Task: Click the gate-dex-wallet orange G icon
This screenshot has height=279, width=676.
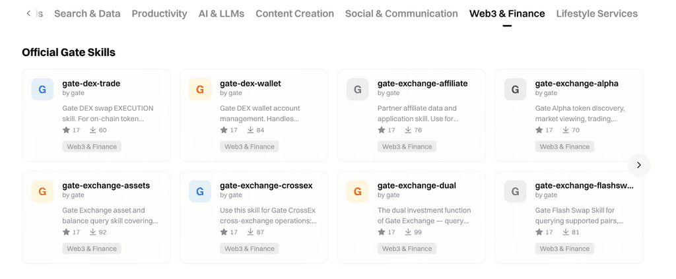Action: tap(200, 89)
